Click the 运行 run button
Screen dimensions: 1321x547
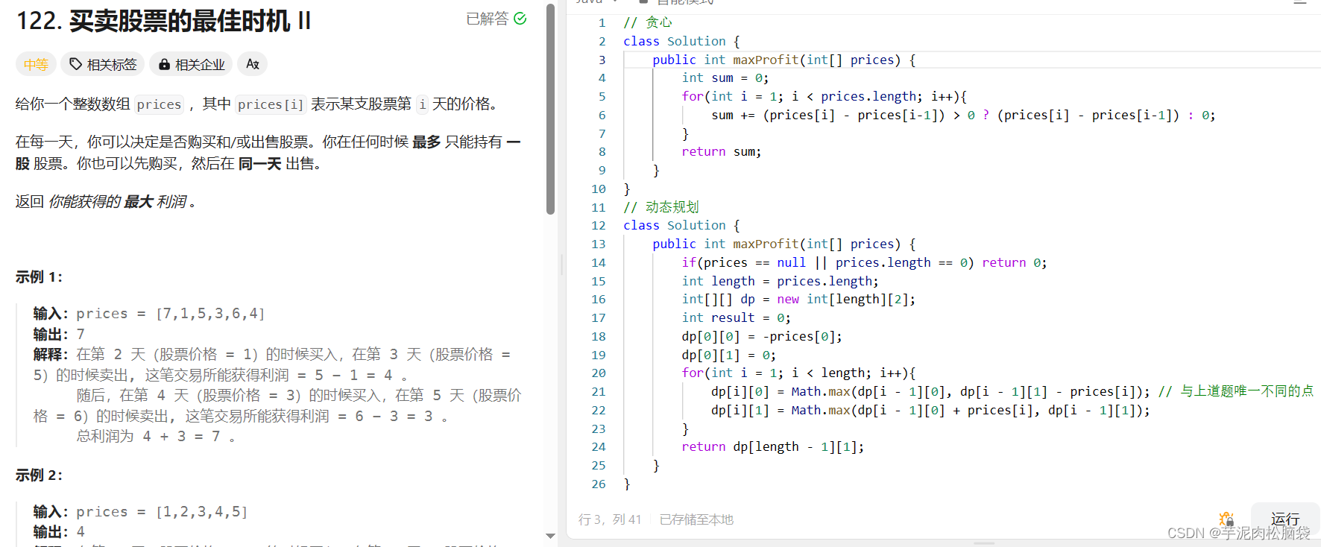click(1285, 519)
